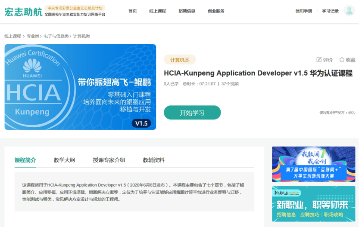Open the 教辅资料 tab

(x=153, y=160)
